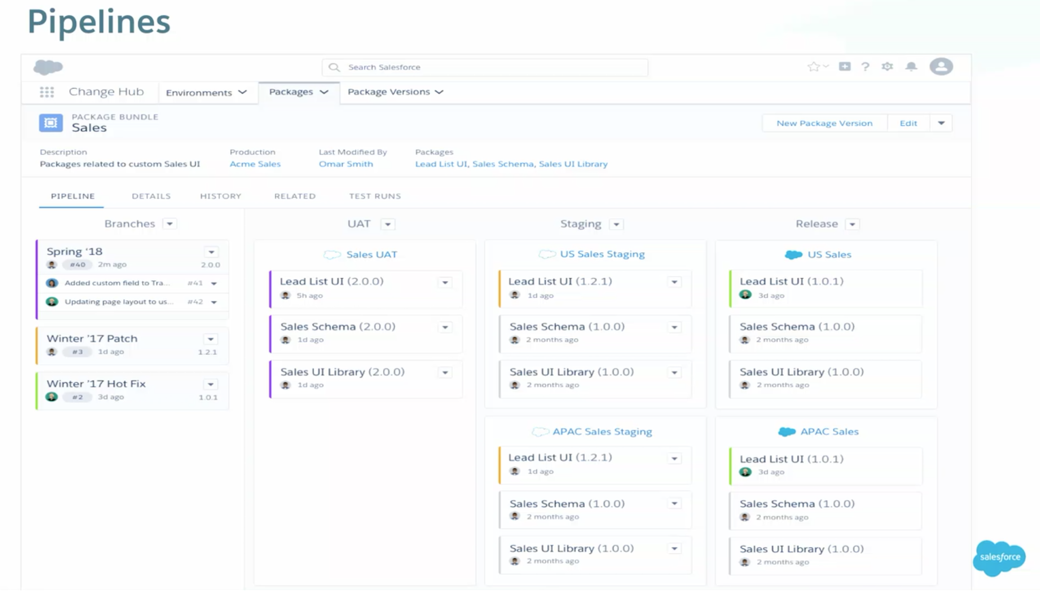
Task: Open the Omar Smith user link
Action: coord(346,164)
